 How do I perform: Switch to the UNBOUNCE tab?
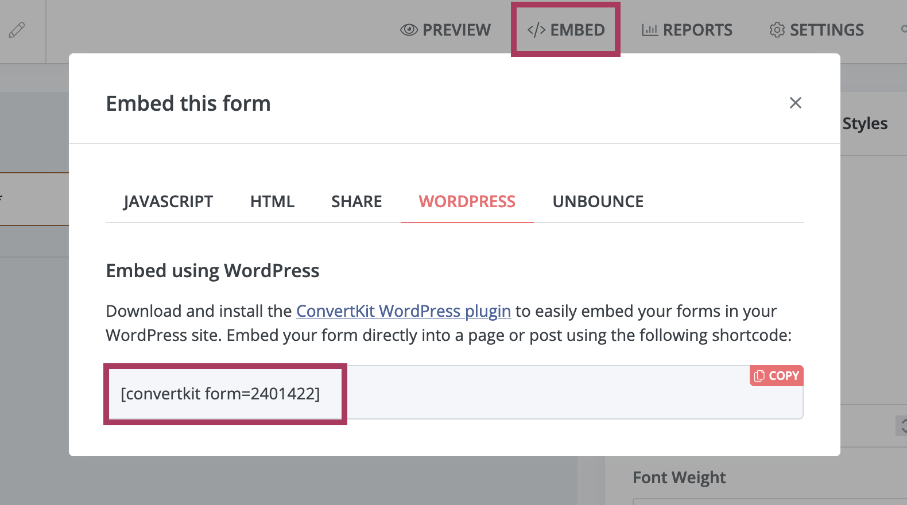coord(598,201)
